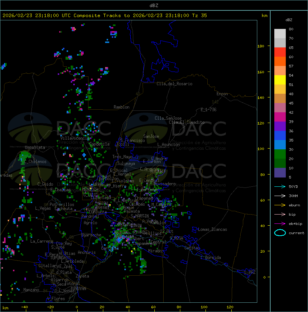The image size is (308, 312).
Task: Click the cyan 'current' ellipse symbol
Action: point(280,233)
